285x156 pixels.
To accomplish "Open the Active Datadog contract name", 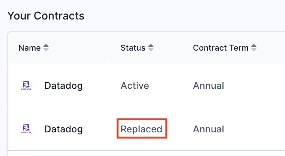I will tap(64, 86).
